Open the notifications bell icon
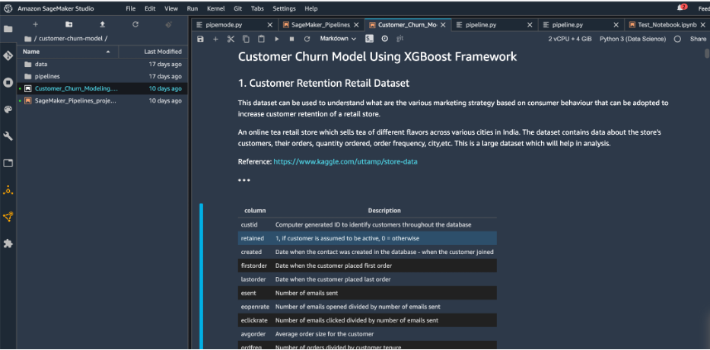Screen dimensions: 710x350 682,8
